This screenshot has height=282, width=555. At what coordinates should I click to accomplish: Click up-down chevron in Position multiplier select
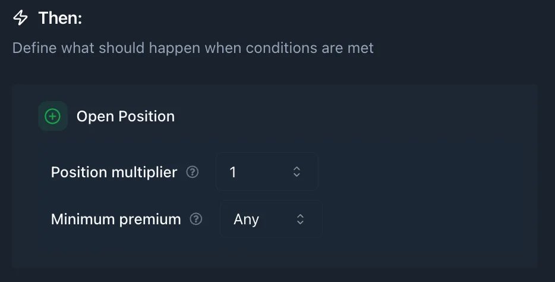297,172
